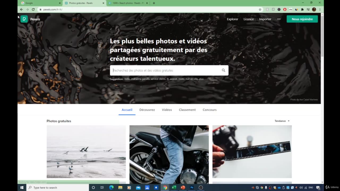This screenshot has width=340, height=191.
Task: Close the Google tab
Action: click(x=60, y=3)
